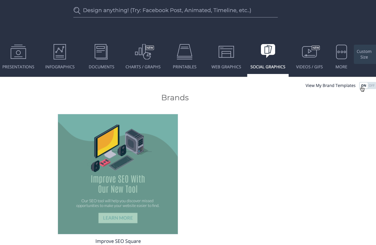Screen dimensions: 376x245
Task: Select the Presentations category icon
Action: click(18, 52)
